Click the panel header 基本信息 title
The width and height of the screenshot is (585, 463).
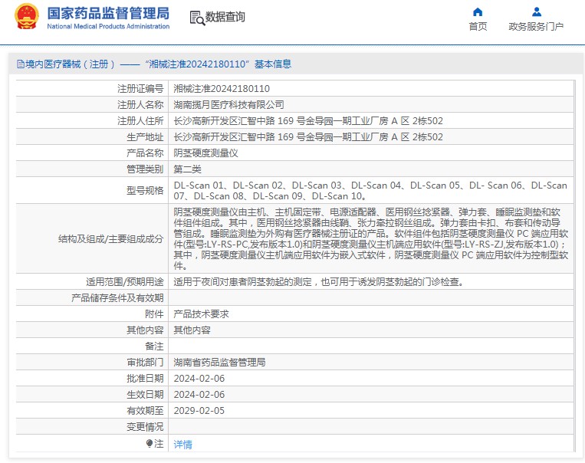click(273, 64)
